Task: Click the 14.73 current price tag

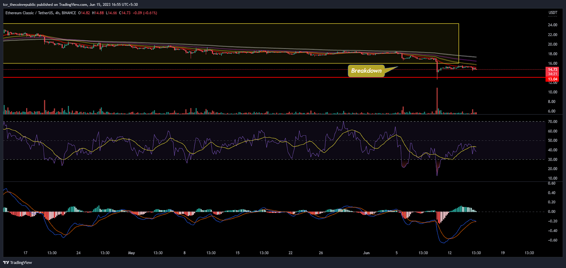Action: click(553, 70)
